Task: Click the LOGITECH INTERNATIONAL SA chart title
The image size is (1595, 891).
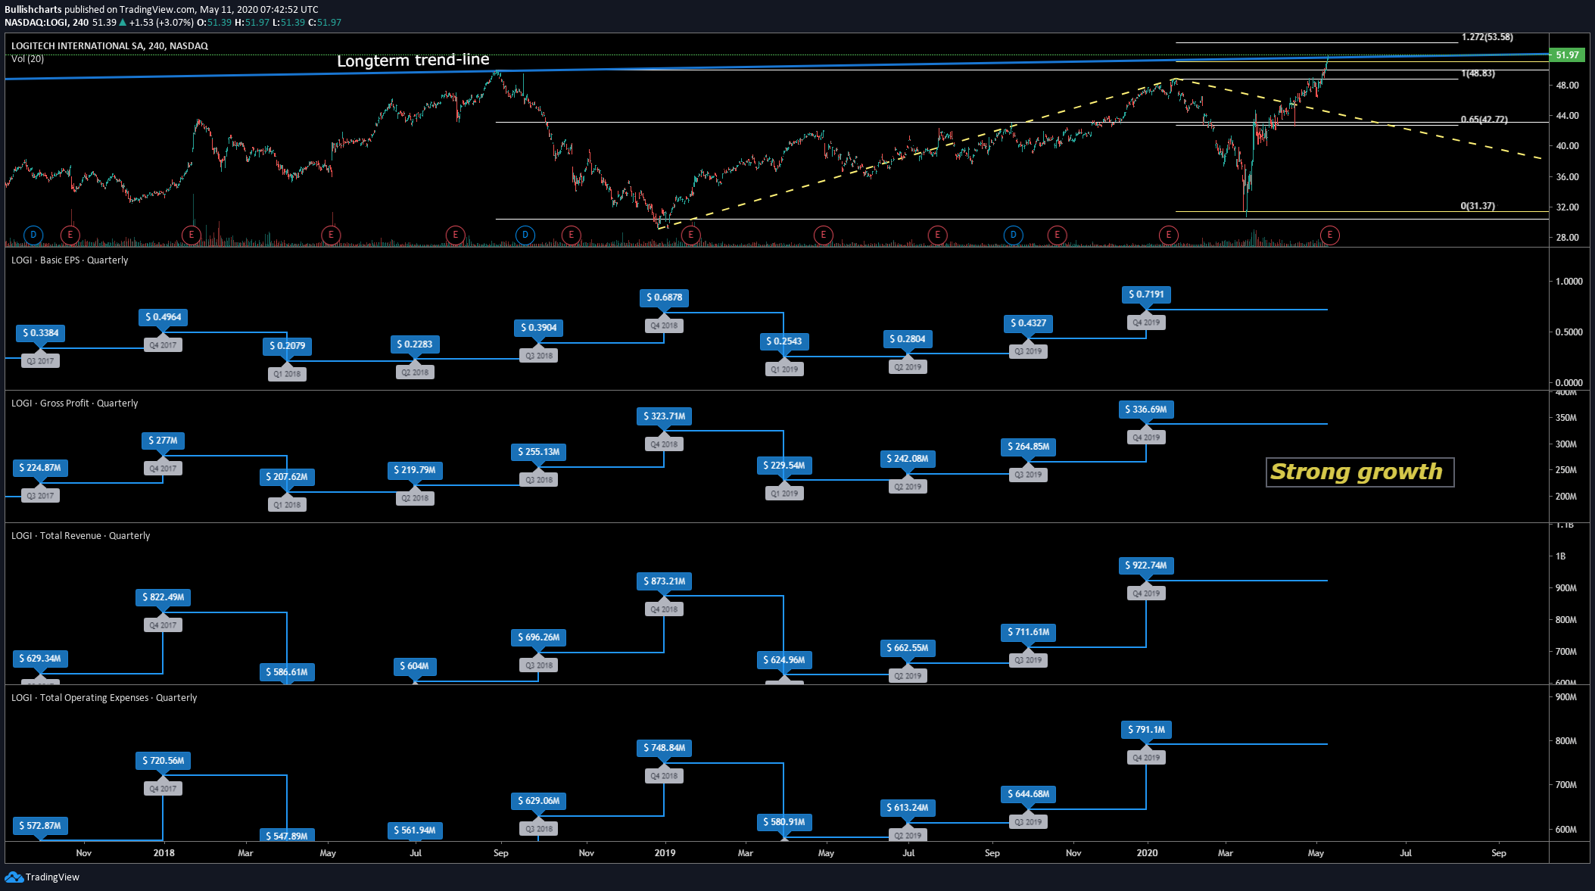Action: (x=110, y=46)
